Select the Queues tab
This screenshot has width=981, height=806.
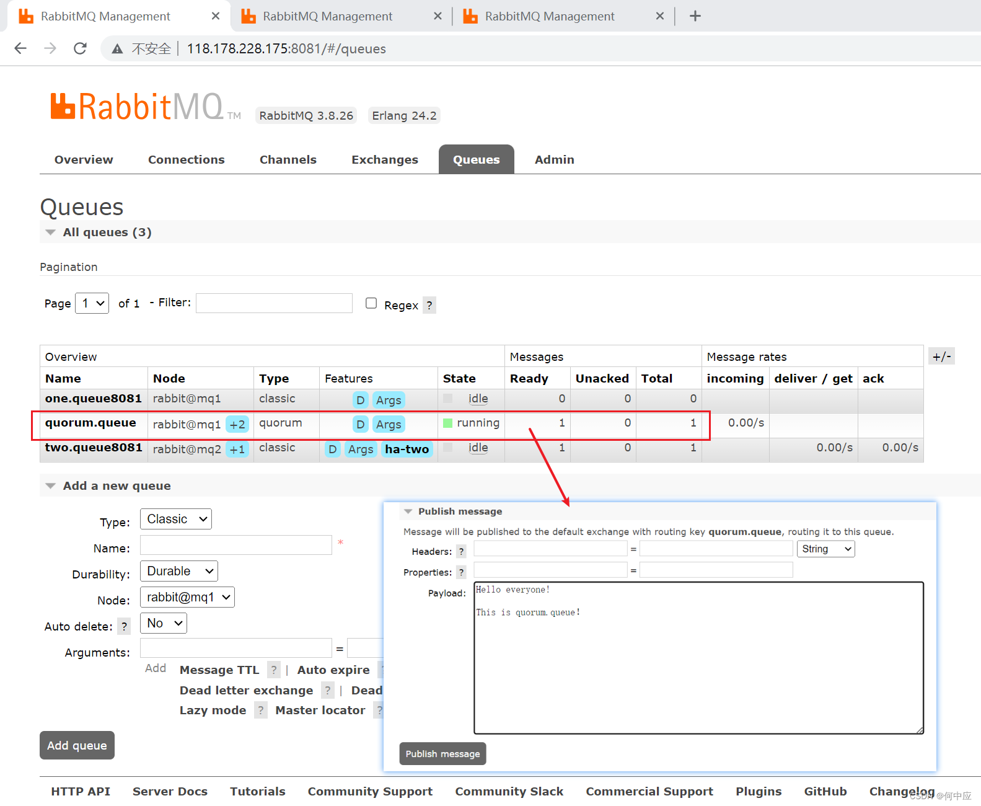(x=477, y=160)
